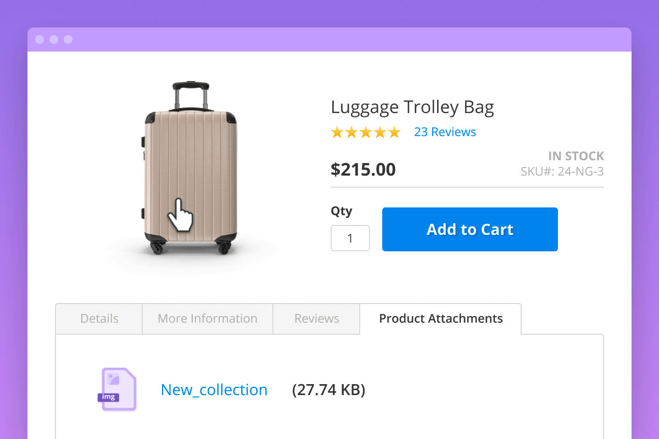The height and width of the screenshot is (439, 659).
Task: Download the New_collection attachment
Action: pos(214,390)
